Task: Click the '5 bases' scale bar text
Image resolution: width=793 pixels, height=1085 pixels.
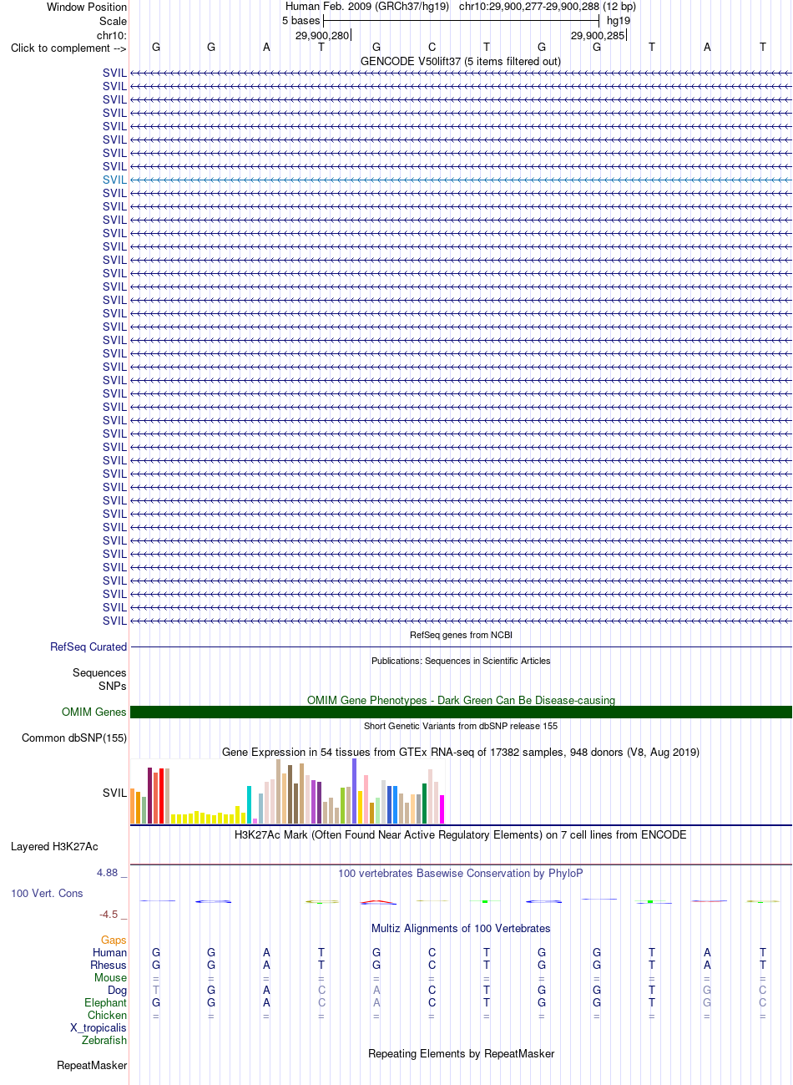Action: pos(301,20)
